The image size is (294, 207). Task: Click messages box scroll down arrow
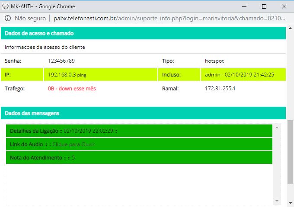277,201
